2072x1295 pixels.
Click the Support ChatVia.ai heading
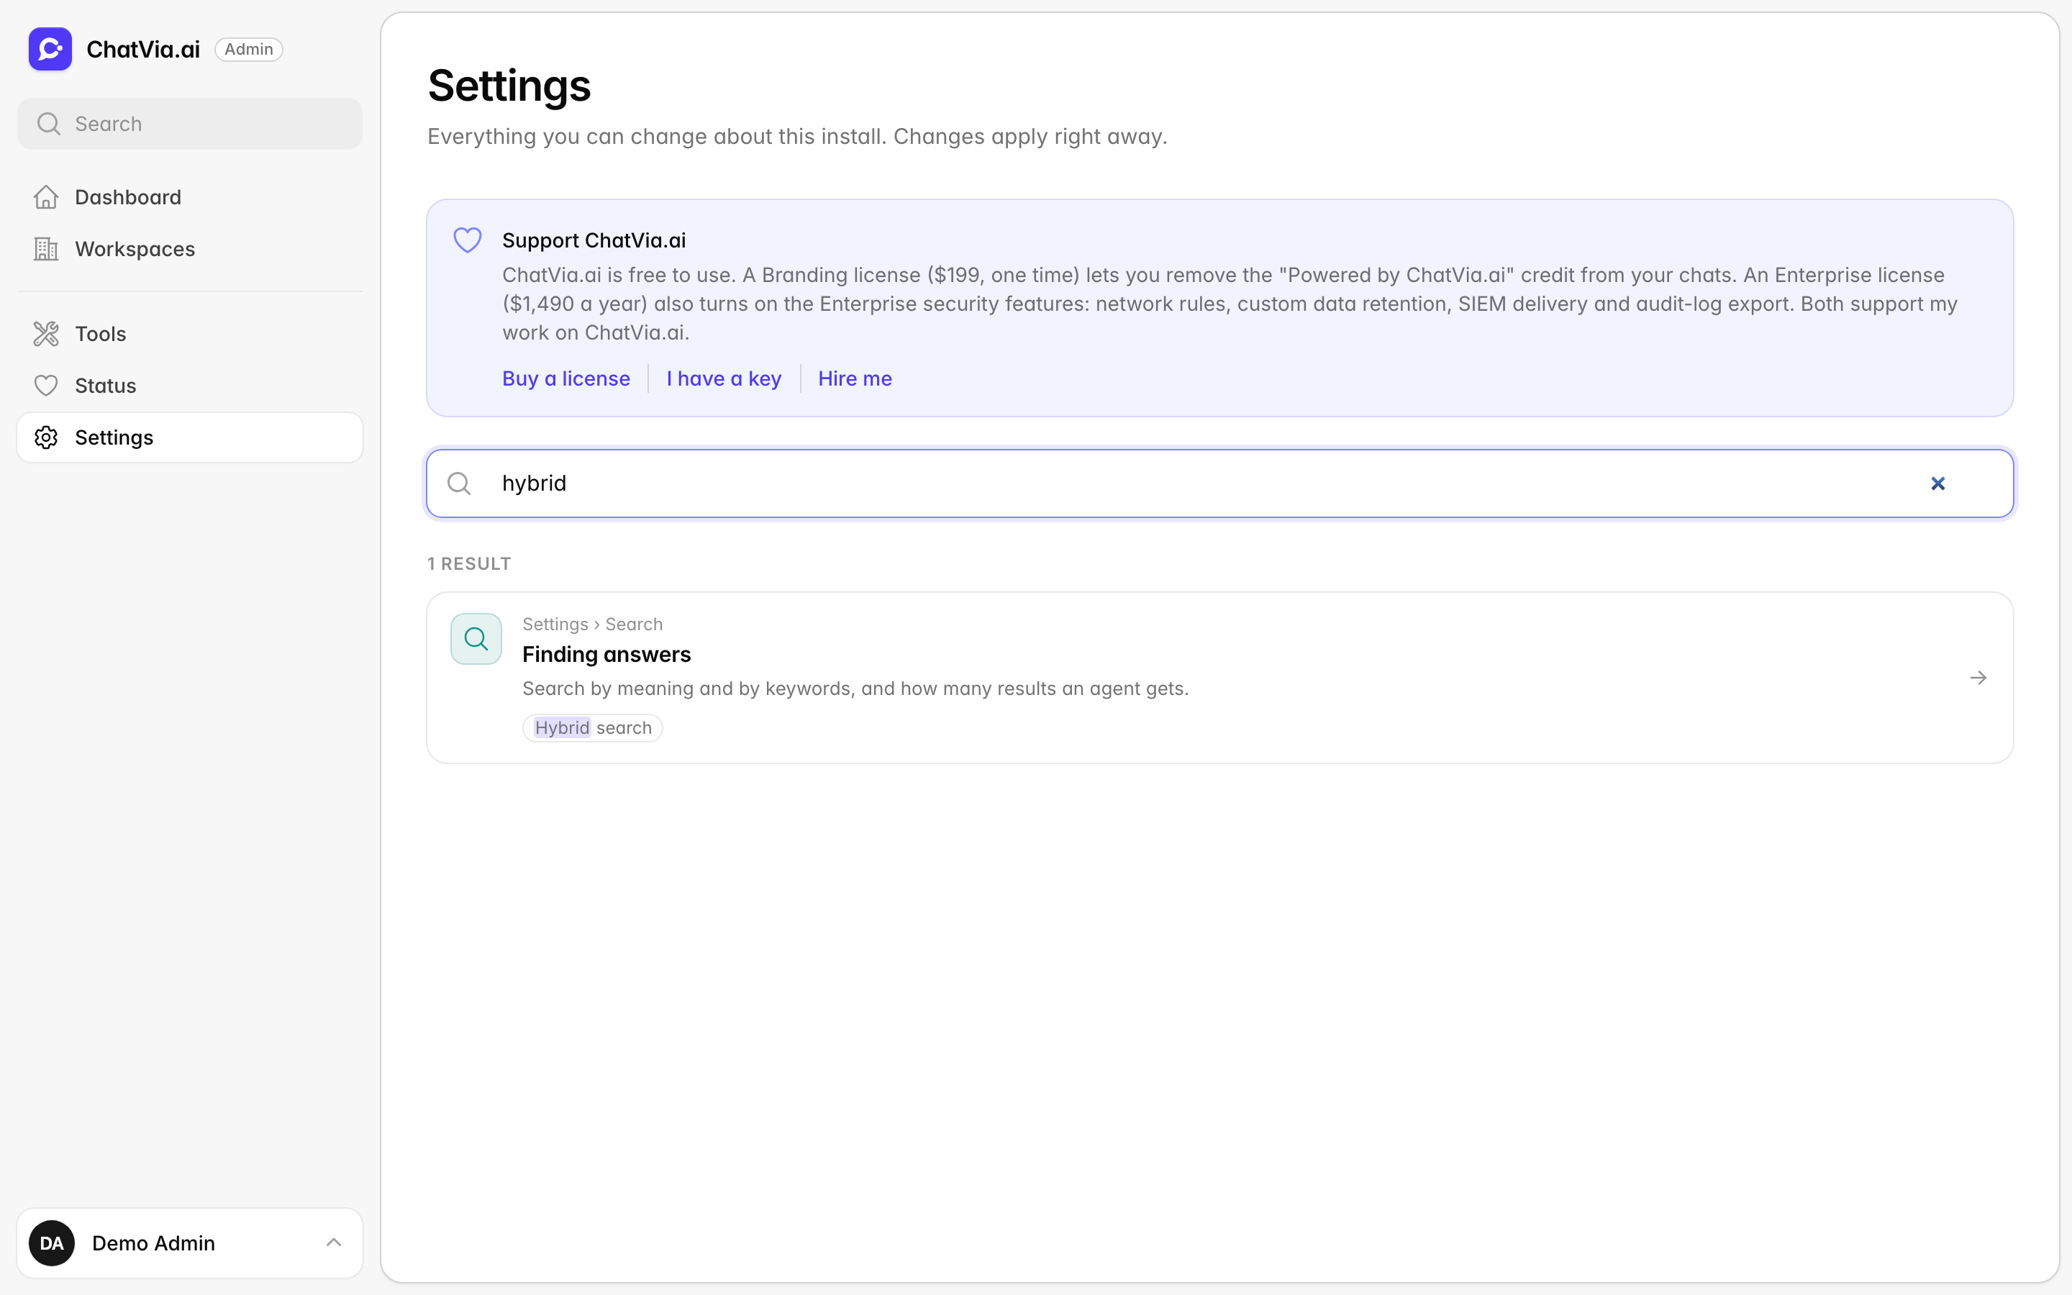click(x=594, y=241)
